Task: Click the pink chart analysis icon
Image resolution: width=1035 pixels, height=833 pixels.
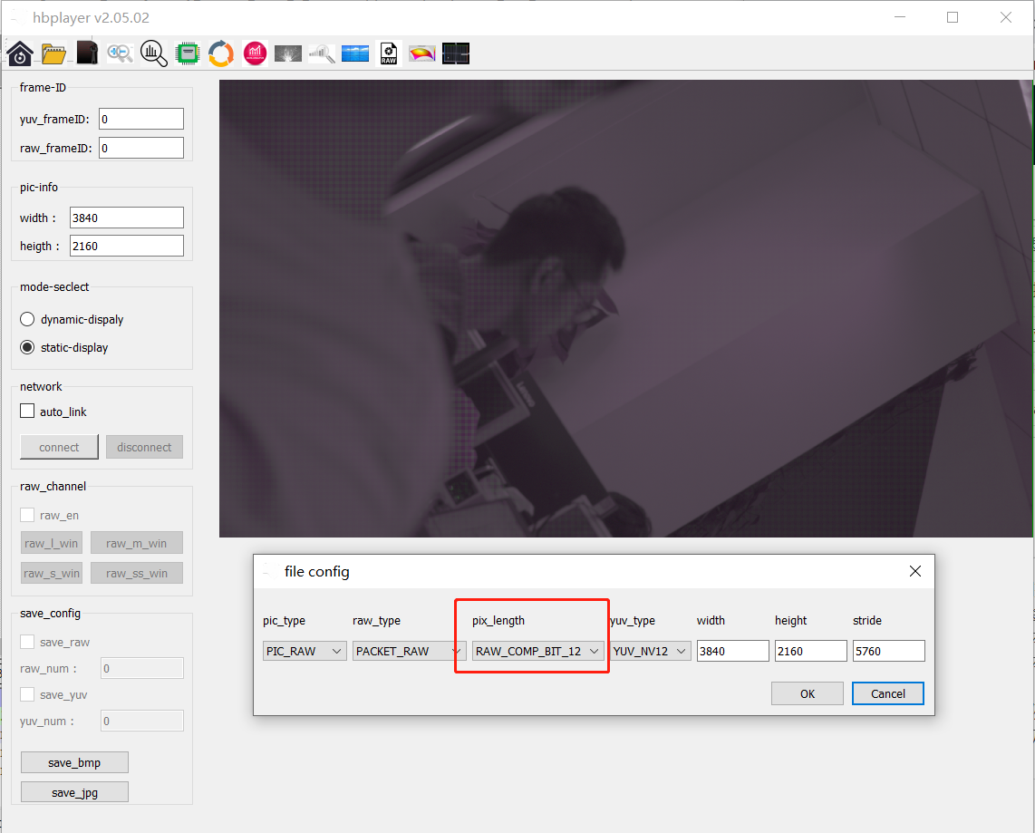Action: pyautogui.click(x=255, y=53)
